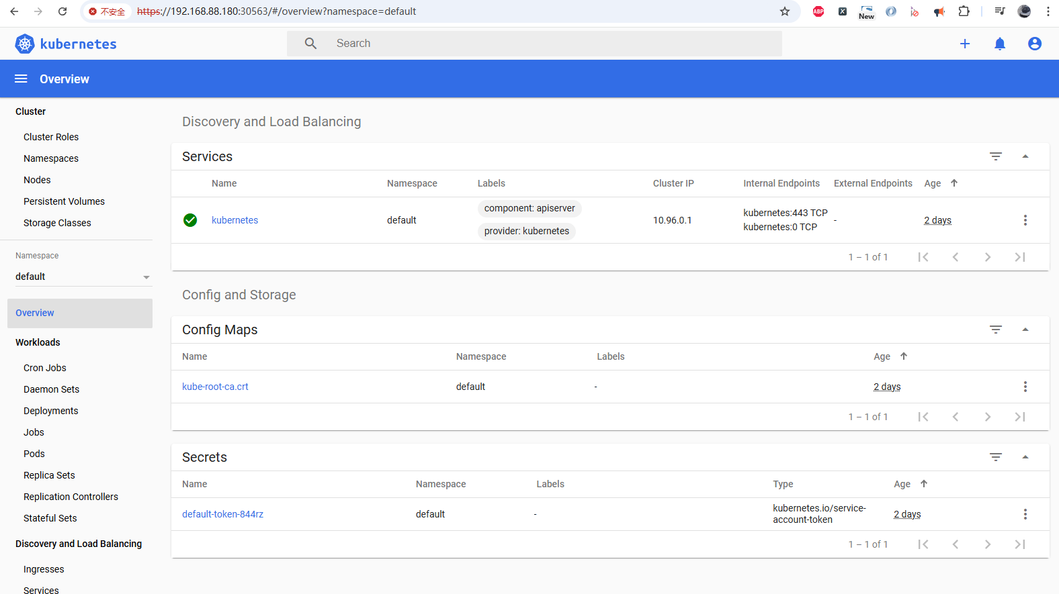Open the hamburger navigation menu
The width and height of the screenshot is (1059, 594).
(21, 79)
